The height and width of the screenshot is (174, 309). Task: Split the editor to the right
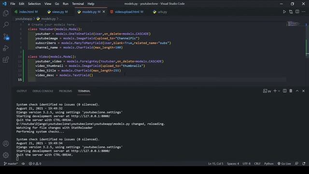coord(297,12)
